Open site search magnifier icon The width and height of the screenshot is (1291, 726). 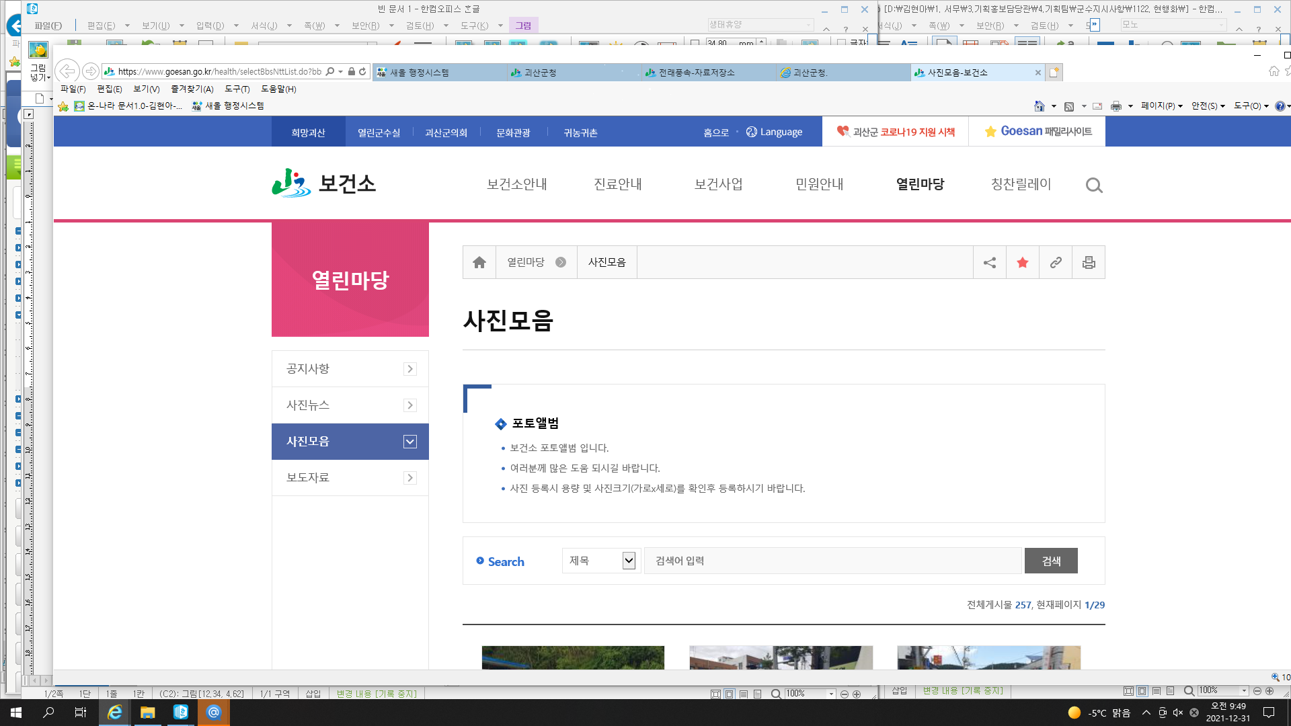pos(1094,186)
